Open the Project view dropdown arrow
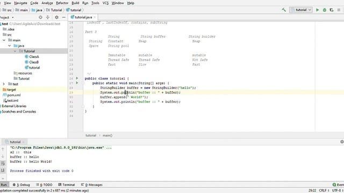 point(12,18)
